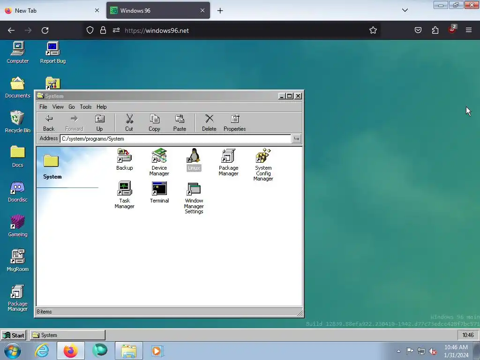Select the MsgRoom desktop icon
480x360 pixels.
pyautogui.click(x=18, y=261)
